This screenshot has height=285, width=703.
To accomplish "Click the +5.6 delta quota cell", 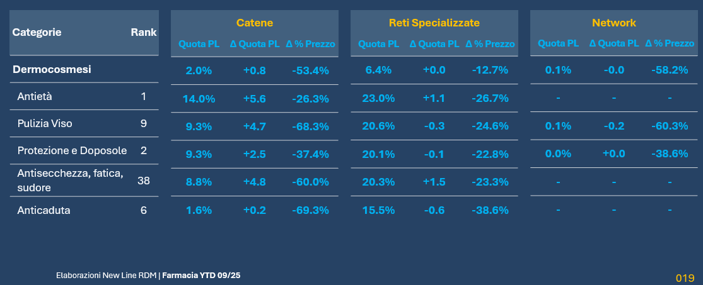I will pos(254,98).
